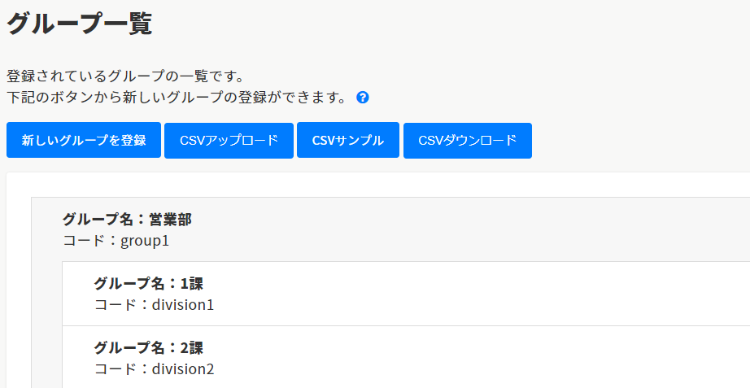Click the word group1 in the code line
The image size is (750, 388).
(x=145, y=241)
